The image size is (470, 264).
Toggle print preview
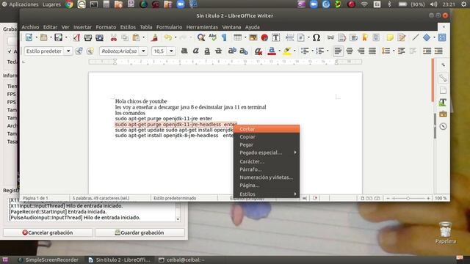coord(99,37)
